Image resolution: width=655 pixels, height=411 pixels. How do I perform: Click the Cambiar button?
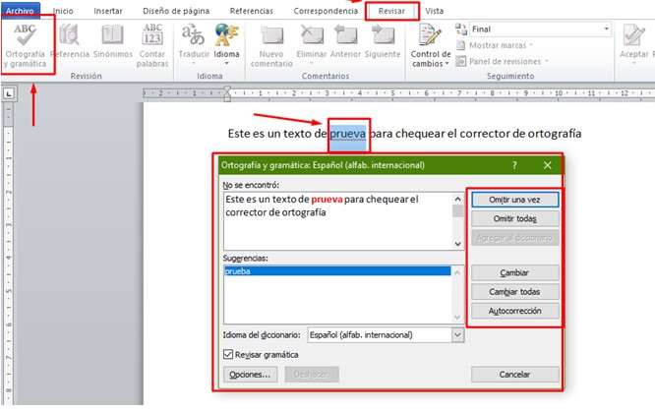point(514,272)
